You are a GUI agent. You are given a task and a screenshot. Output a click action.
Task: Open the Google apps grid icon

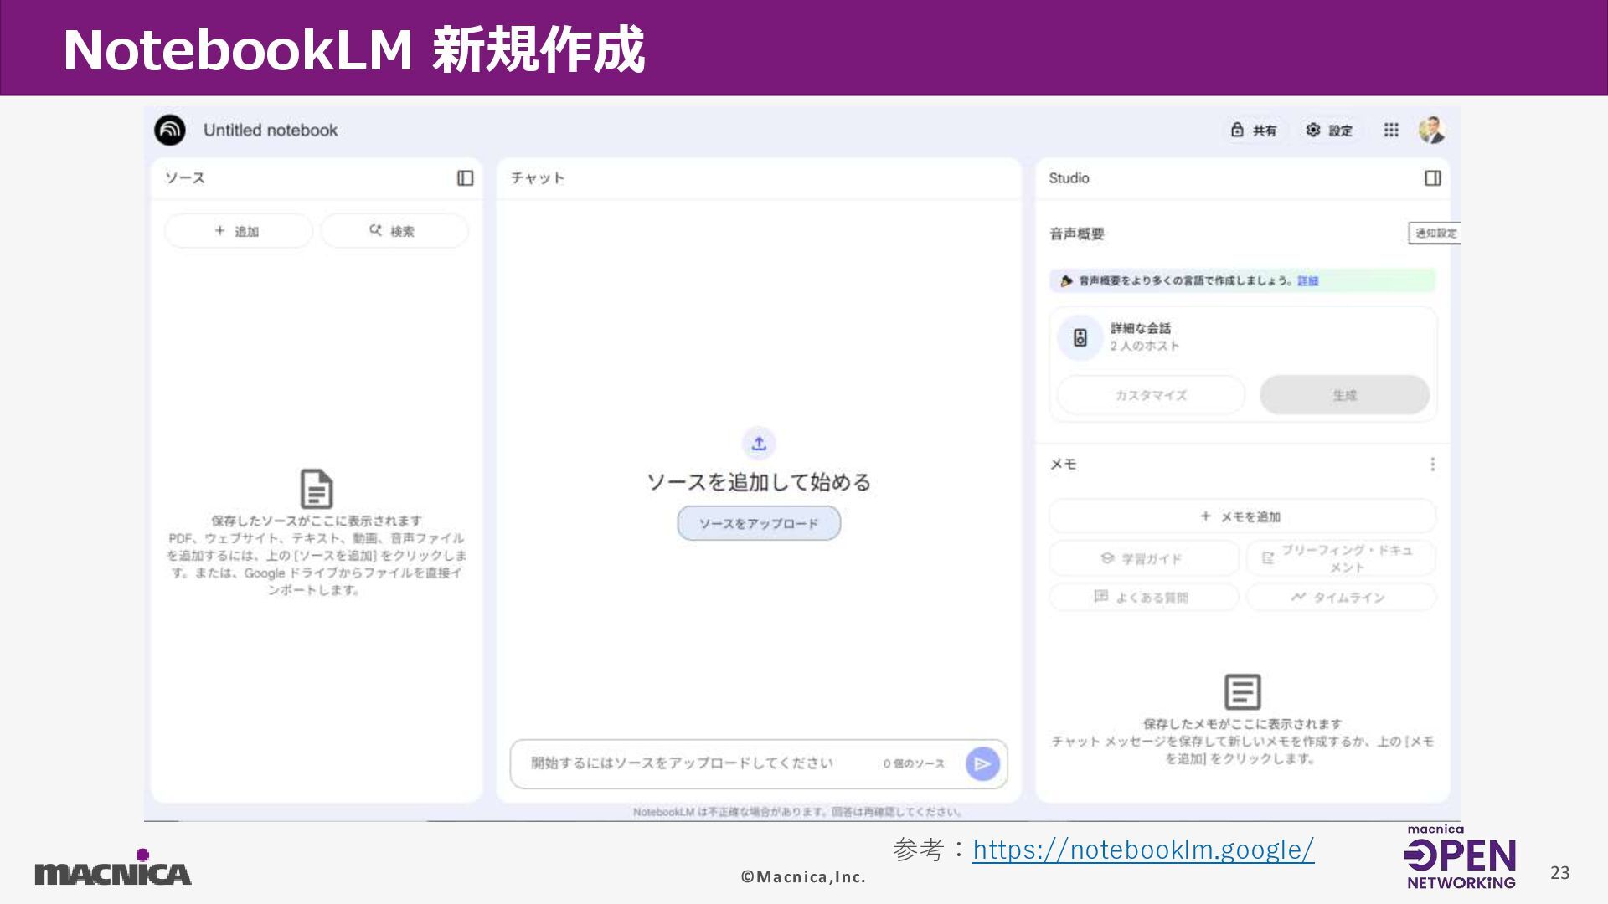click(x=1391, y=130)
